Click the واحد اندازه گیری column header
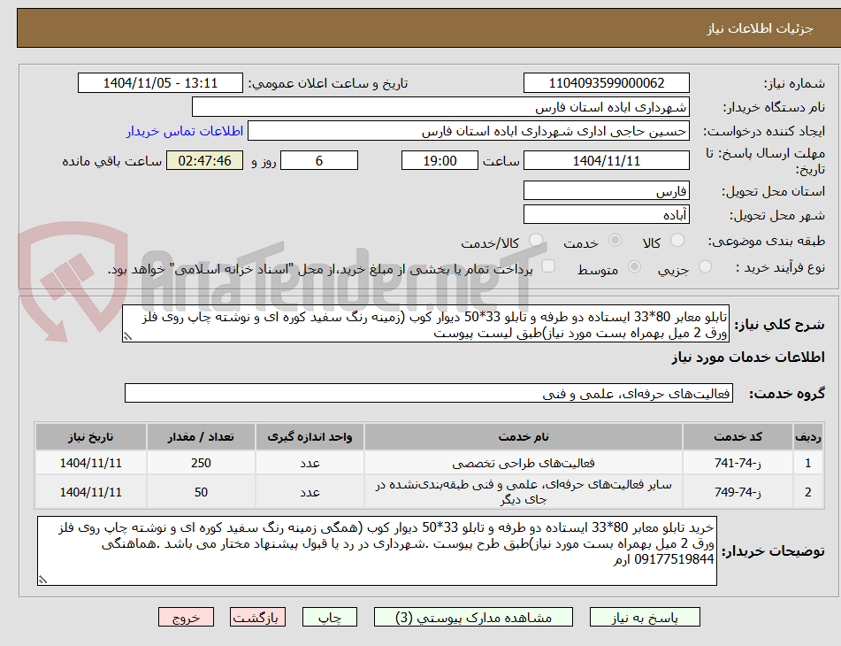The height and width of the screenshot is (646, 841). (x=310, y=437)
